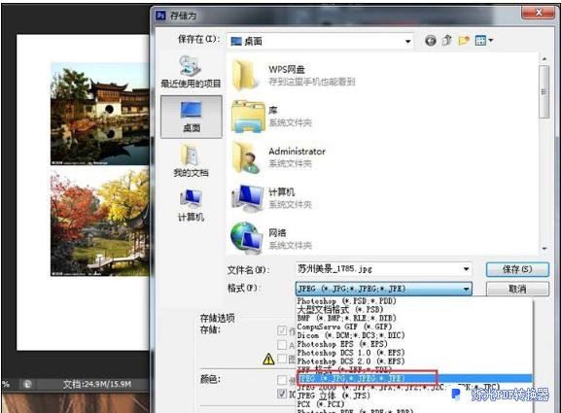This screenshot has width=561, height=413.
Task: Expand the 文件名 dropdown arrow
Action: [466, 269]
